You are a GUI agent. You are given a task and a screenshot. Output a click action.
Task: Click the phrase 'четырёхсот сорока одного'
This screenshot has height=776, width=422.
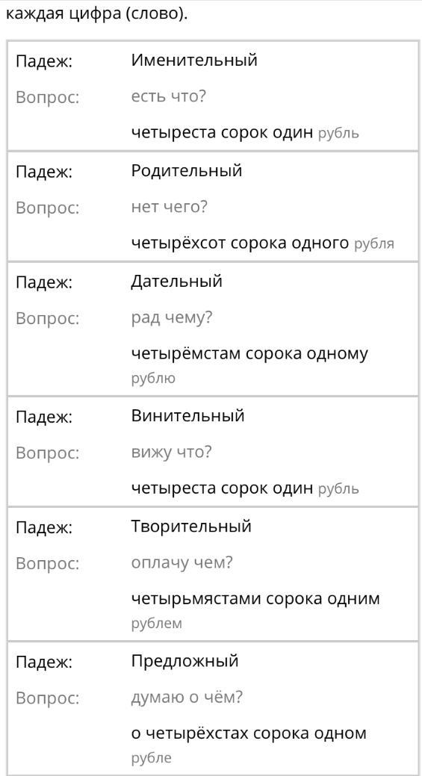(241, 243)
